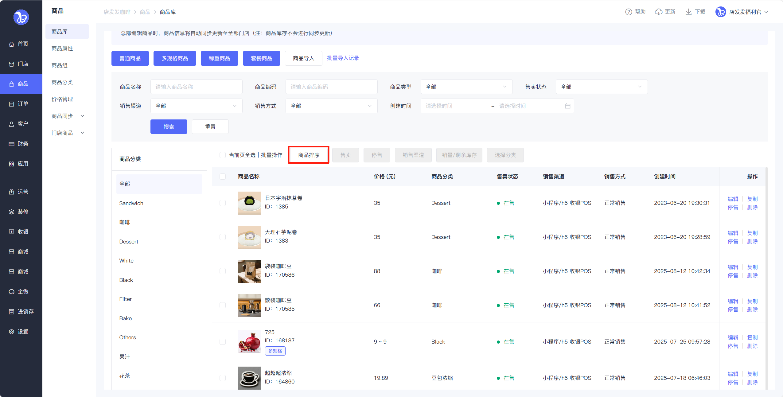Check the 袋装咖啡豆 row checkbox
Viewport: 783px width, 397px height.
click(223, 271)
